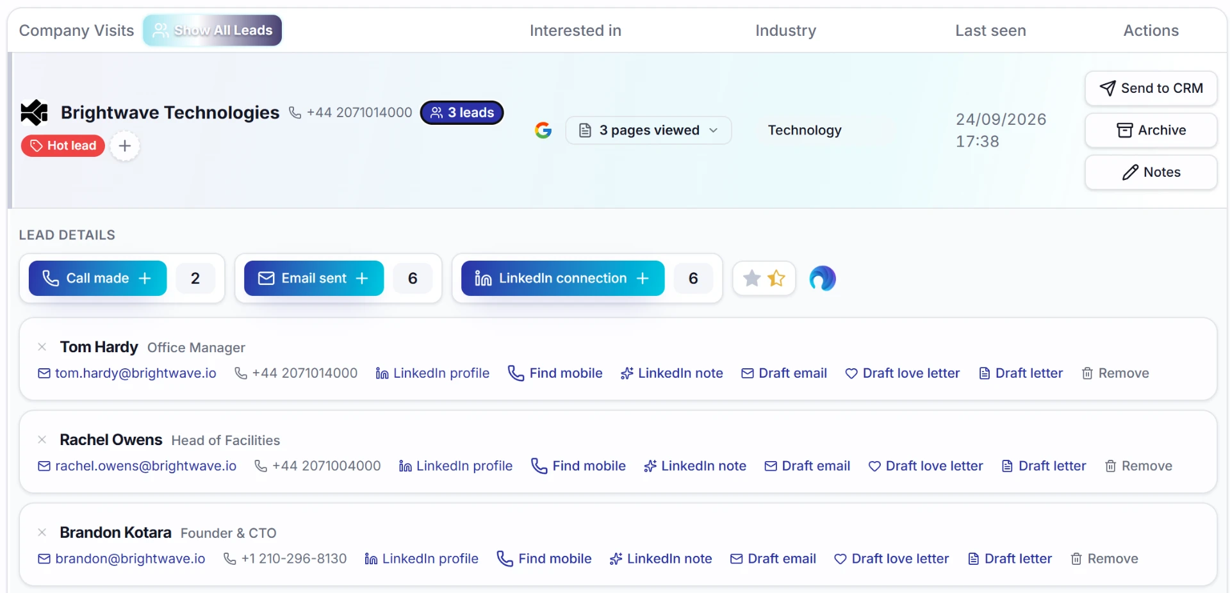Remove Brandon Kotara from leads
The image size is (1230, 593).
coord(1104,559)
